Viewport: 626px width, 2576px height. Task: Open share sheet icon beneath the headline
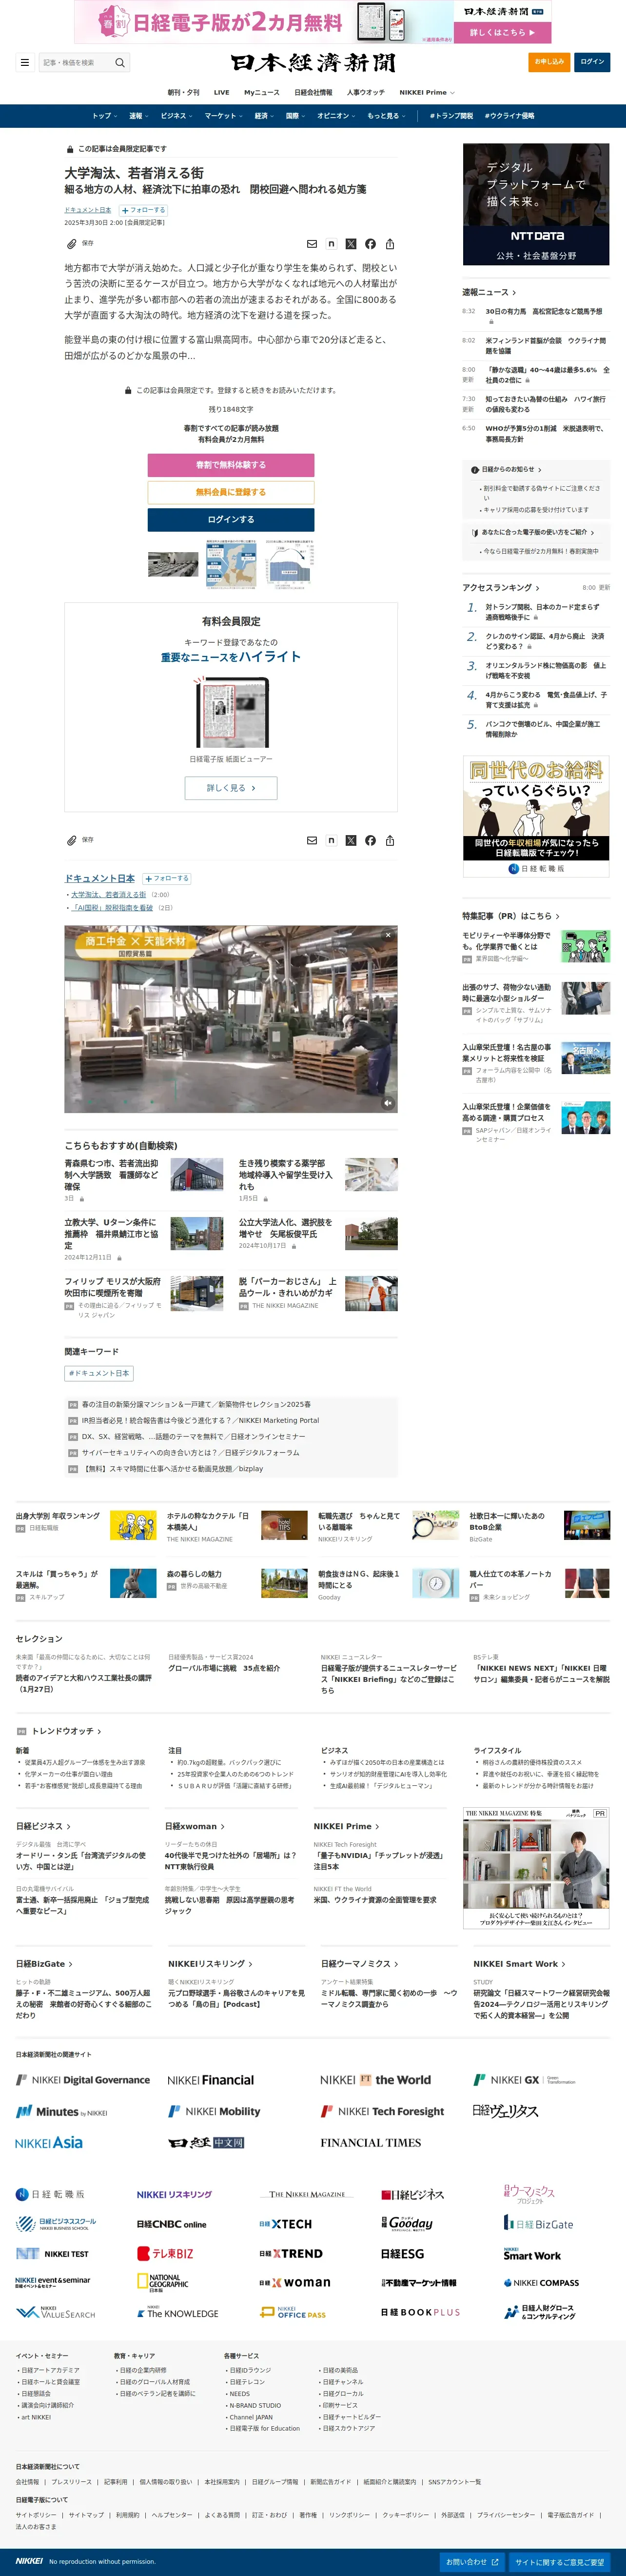[390, 244]
